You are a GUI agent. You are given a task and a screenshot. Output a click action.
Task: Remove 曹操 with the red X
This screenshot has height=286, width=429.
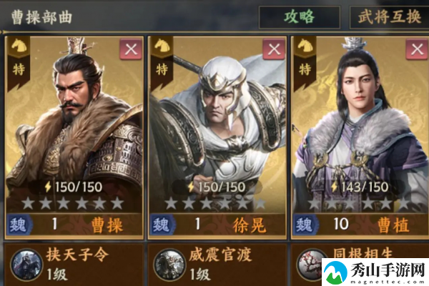pyautogui.click(x=131, y=49)
